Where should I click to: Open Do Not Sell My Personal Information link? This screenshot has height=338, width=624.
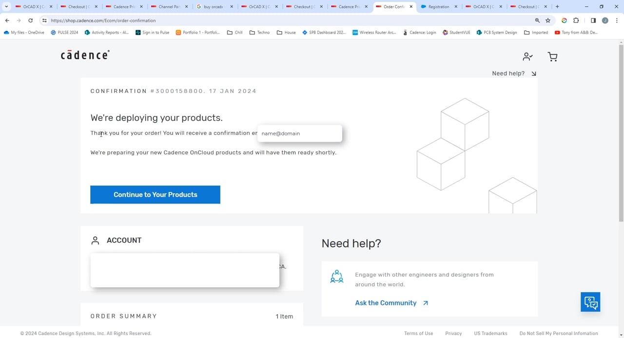pos(559,334)
